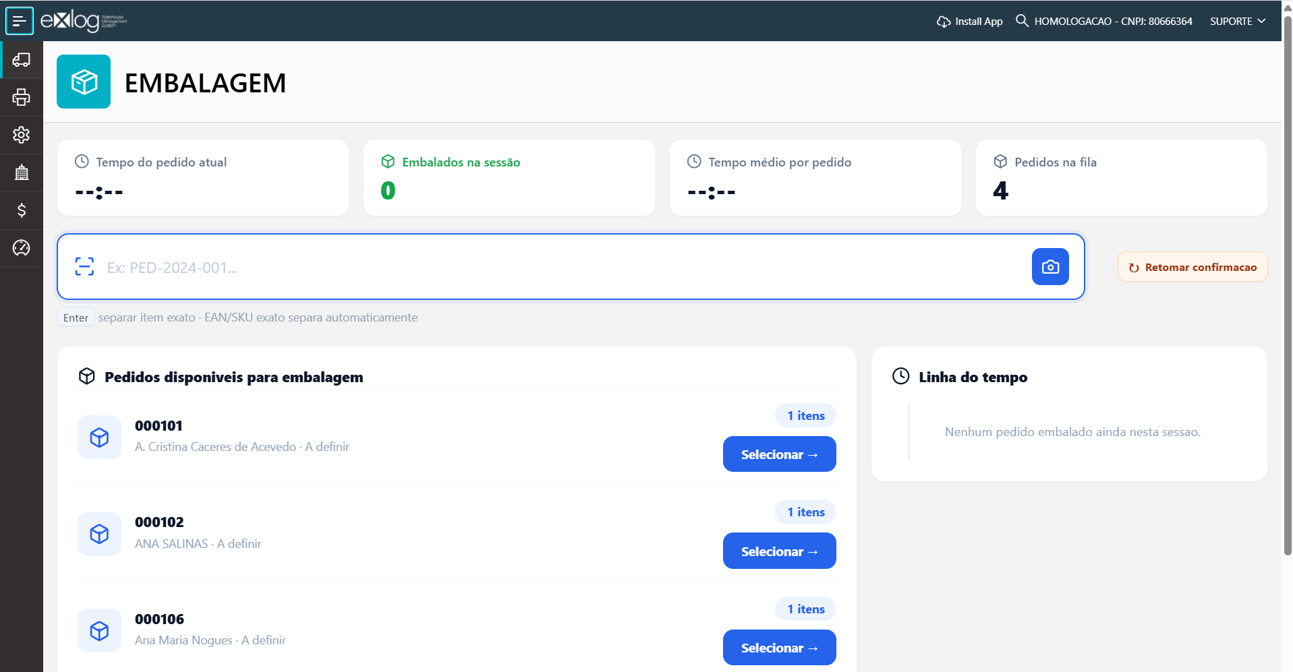Open the delivery truck sidebar icon
1293x672 pixels.
[22, 60]
